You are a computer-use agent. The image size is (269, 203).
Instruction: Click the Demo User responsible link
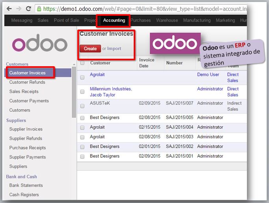(x=208, y=74)
